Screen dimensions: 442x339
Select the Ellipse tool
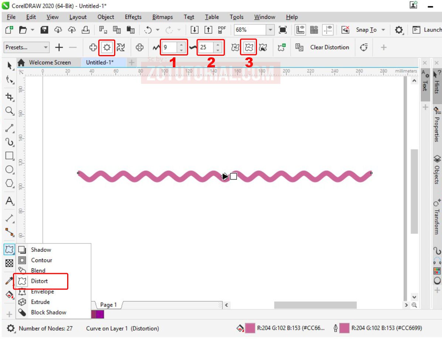[10, 169]
